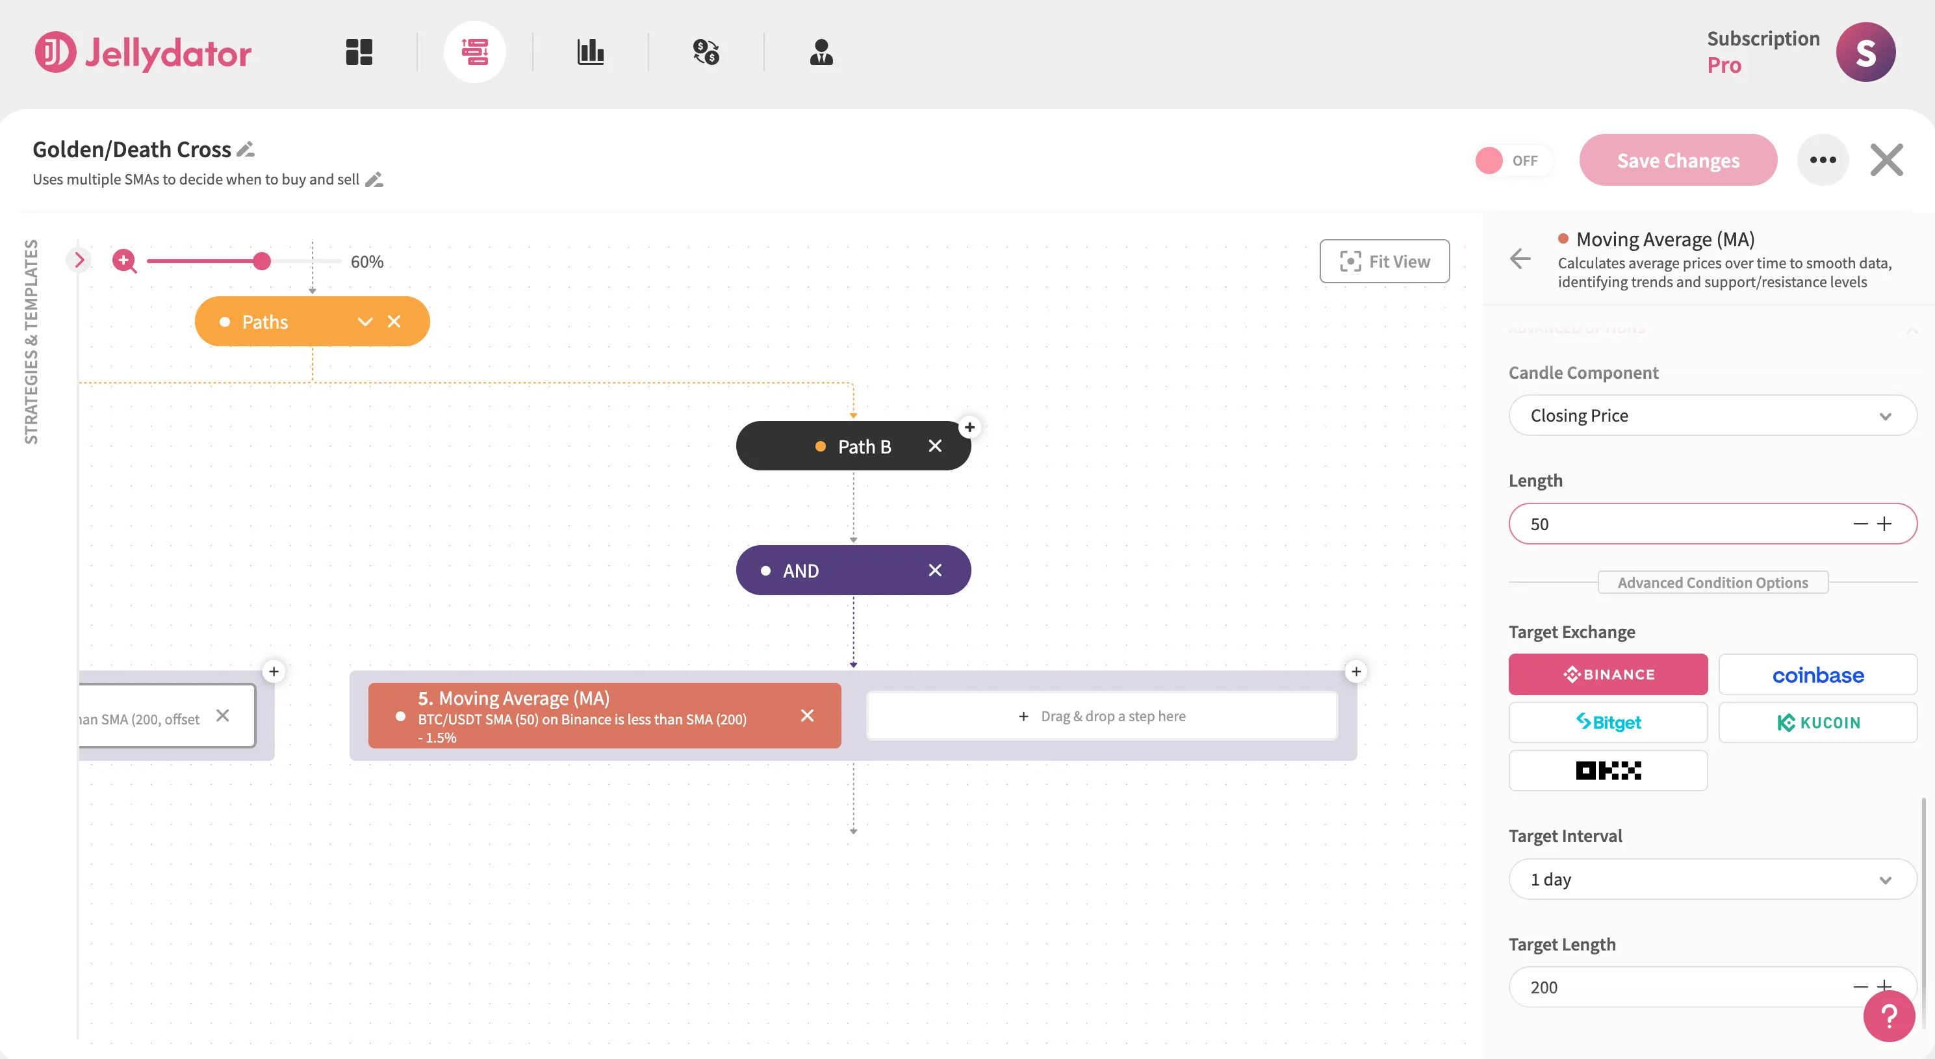Expand the Strategies & Templates sidebar
Image resolution: width=1935 pixels, height=1059 pixels.
(x=78, y=260)
